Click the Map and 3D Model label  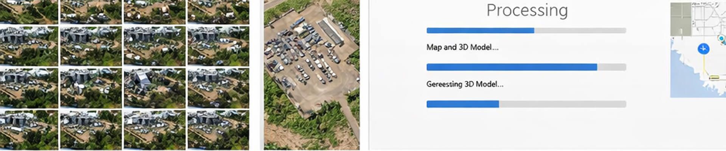[x=462, y=48]
